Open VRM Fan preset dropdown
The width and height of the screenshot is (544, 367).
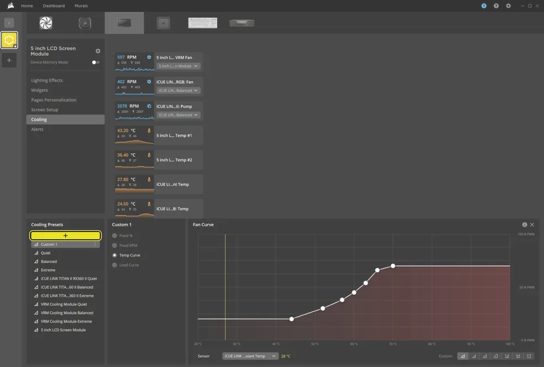tap(178, 66)
